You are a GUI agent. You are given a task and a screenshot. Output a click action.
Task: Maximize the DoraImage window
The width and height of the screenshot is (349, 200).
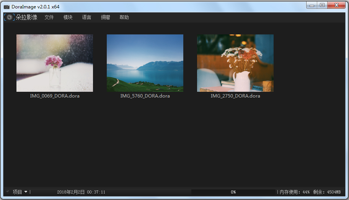(322, 5)
